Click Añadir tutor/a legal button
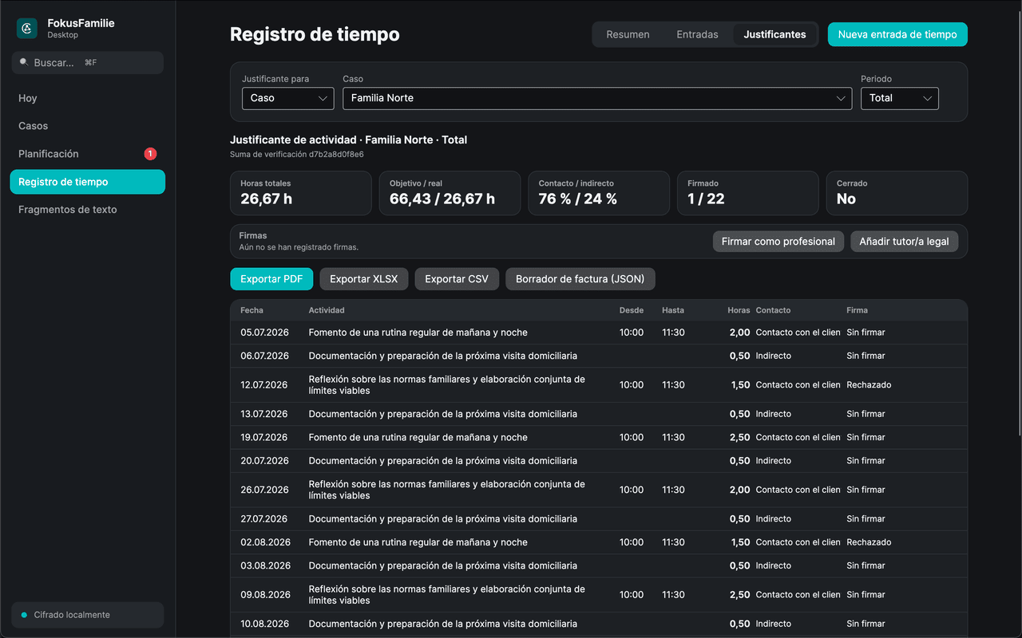The width and height of the screenshot is (1022, 638). [x=904, y=242]
